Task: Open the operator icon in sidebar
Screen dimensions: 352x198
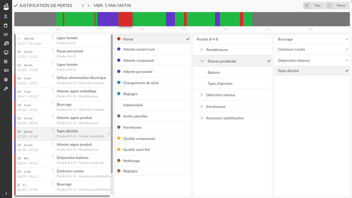Action: coord(6,16)
